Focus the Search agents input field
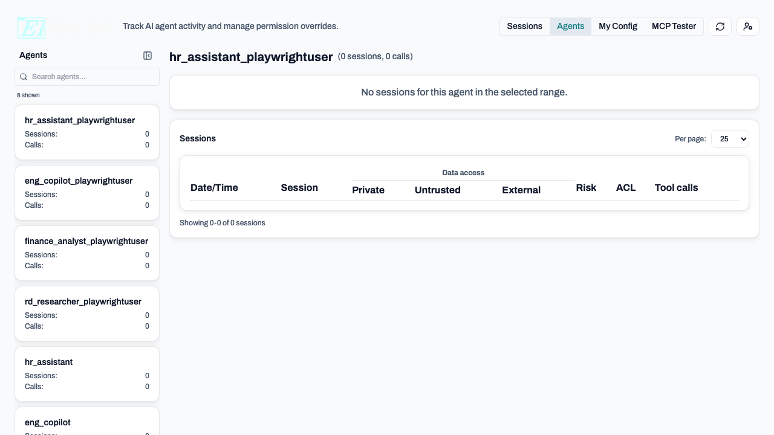 [x=91, y=77]
